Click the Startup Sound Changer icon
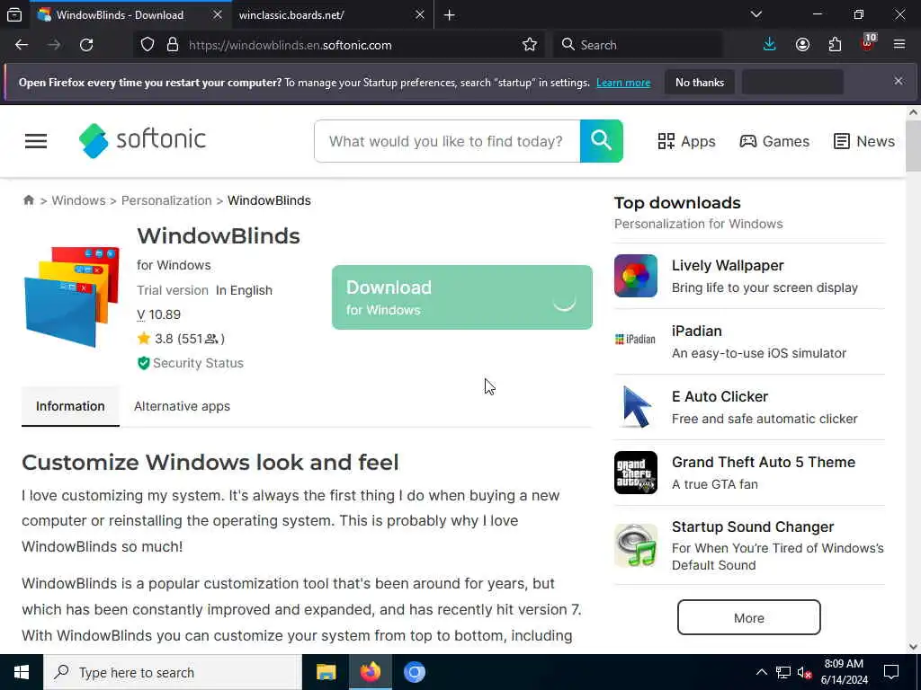The height and width of the screenshot is (690, 921). coord(636,545)
